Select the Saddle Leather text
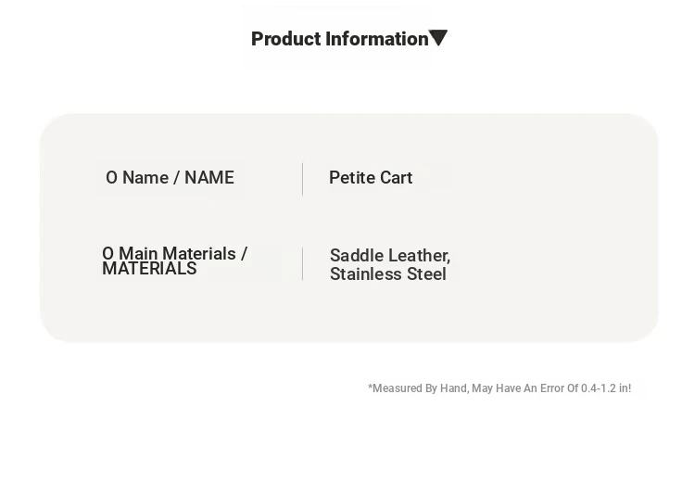695x483 pixels. tap(390, 256)
